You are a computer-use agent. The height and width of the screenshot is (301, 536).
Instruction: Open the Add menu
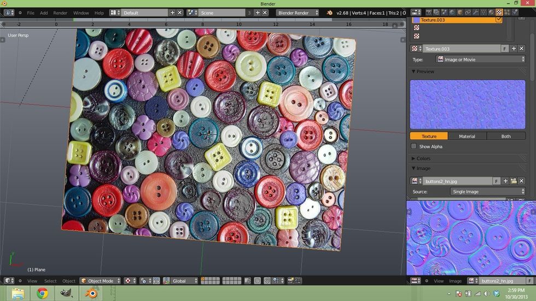point(44,13)
